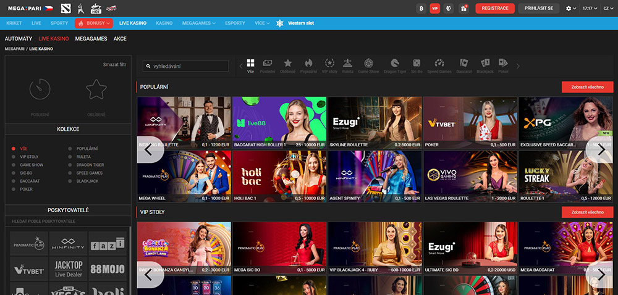Viewport: 618px width, 295px height.
Task: Select the Blackjack category icon
Action: point(485,63)
